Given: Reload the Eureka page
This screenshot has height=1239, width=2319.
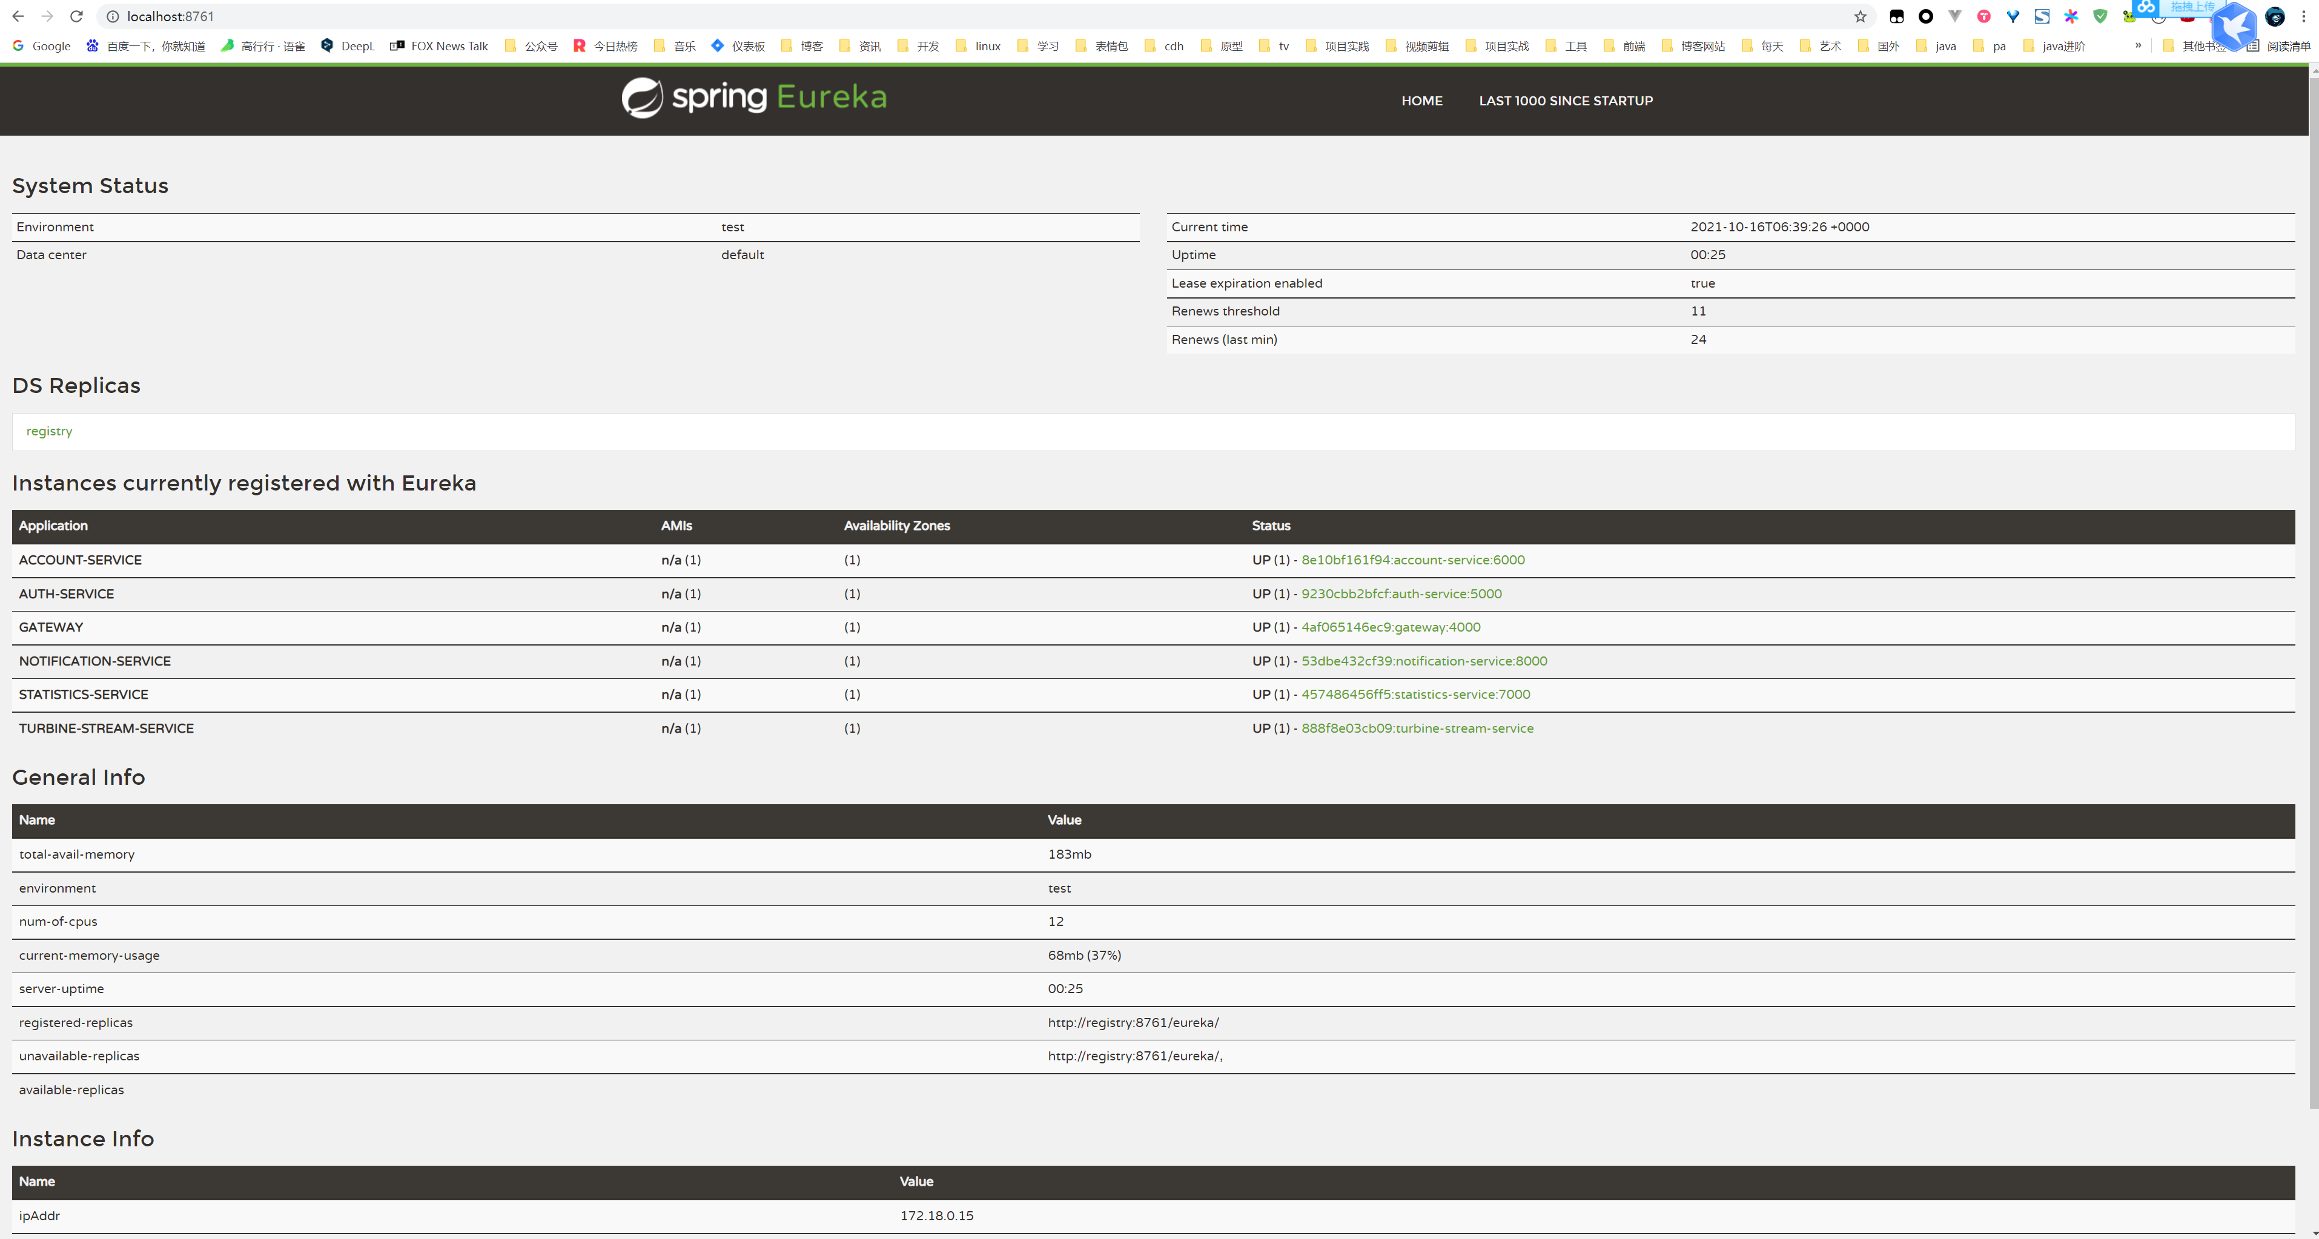Looking at the screenshot, I should click(x=76, y=16).
